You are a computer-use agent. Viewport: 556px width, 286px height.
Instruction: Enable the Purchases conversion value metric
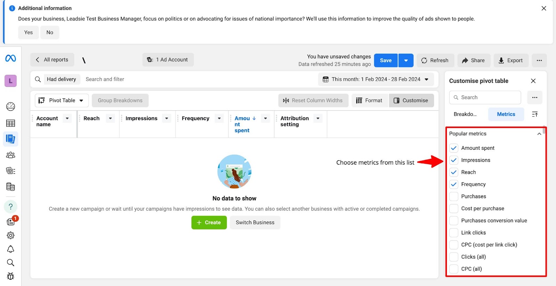point(454,221)
